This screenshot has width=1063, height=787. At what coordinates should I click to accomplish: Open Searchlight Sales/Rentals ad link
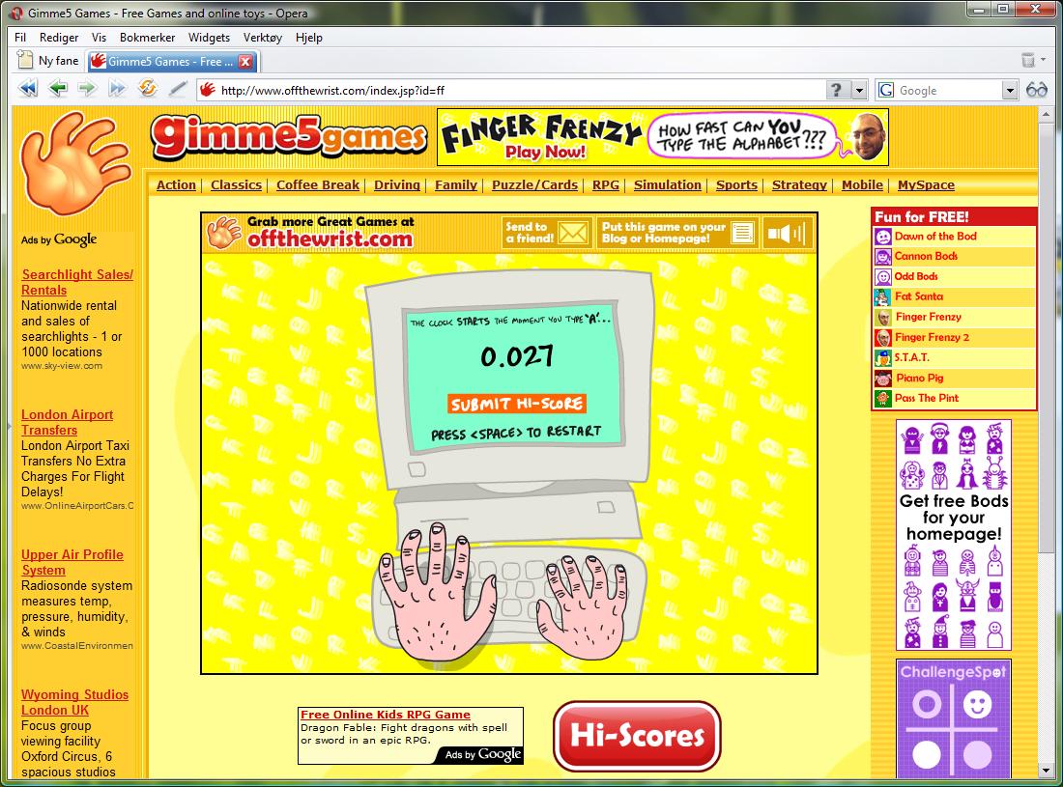77,282
